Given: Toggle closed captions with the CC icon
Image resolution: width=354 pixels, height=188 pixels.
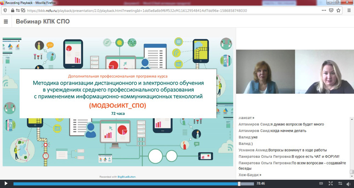Looking at the screenshot, I should (x=321, y=183).
